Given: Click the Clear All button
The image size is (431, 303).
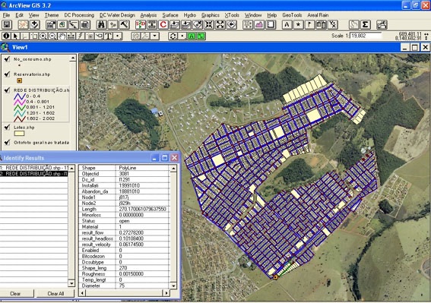Looking at the screenshot, I should click(55, 293).
